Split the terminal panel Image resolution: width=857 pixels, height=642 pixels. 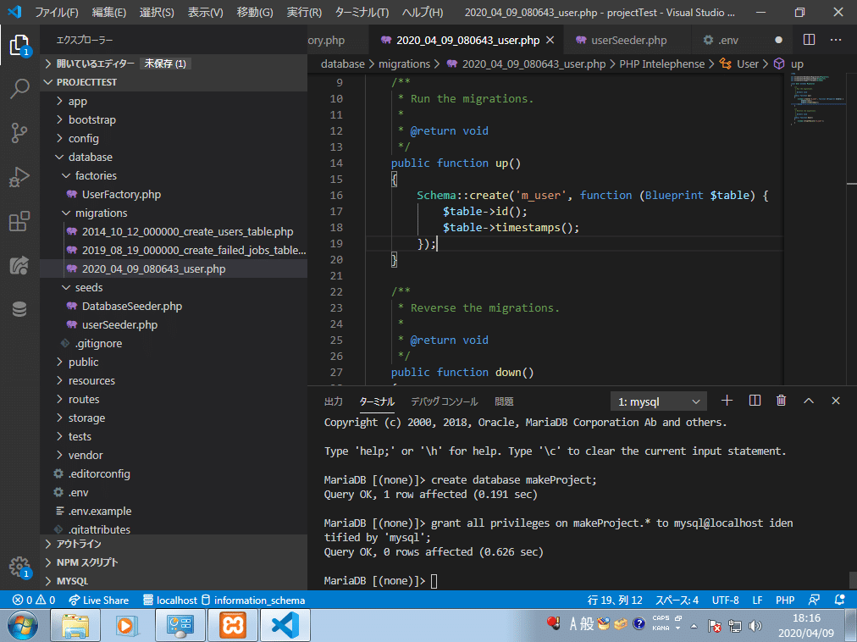(x=755, y=401)
